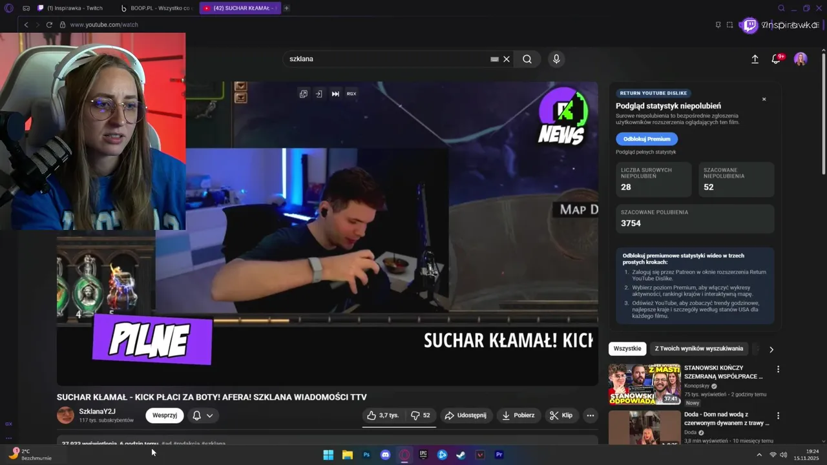Reload the YouTube page
The image size is (827, 465).
(49, 25)
